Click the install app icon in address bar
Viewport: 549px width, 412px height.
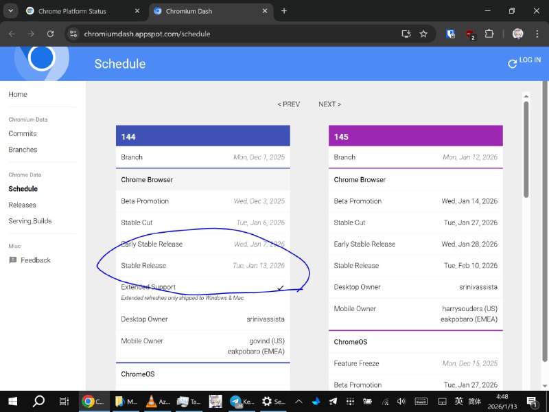tap(406, 34)
